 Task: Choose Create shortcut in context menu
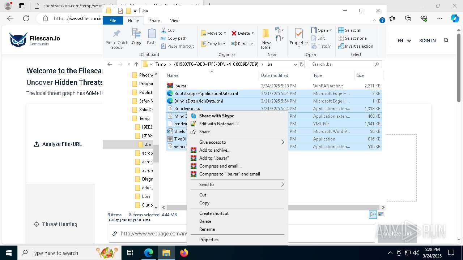[x=237, y=213]
